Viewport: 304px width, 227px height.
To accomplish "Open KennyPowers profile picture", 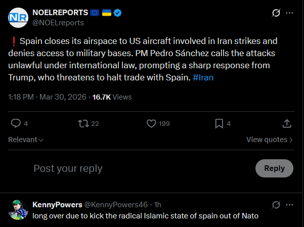I will tap(18, 209).
